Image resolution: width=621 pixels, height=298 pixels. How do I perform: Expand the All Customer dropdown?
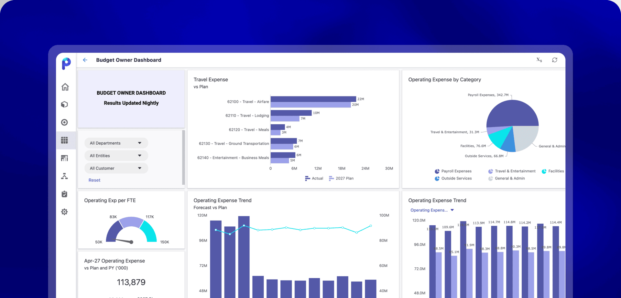coord(116,168)
